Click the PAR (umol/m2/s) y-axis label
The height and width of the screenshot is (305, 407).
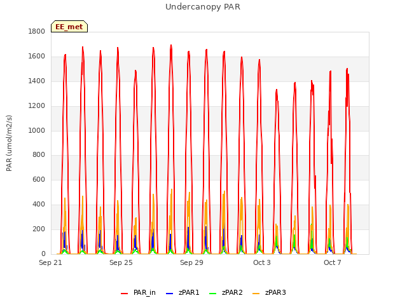9,143
